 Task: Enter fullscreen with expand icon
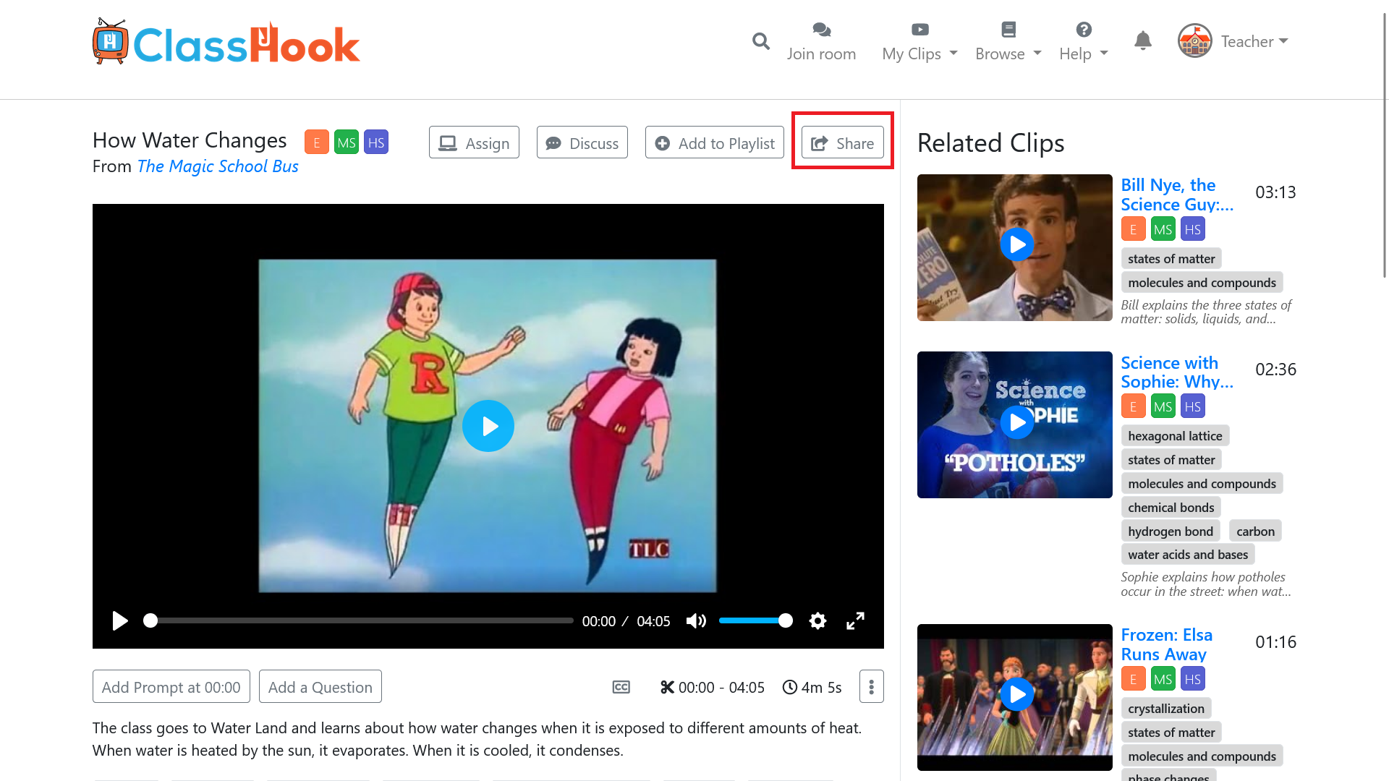pyautogui.click(x=855, y=620)
